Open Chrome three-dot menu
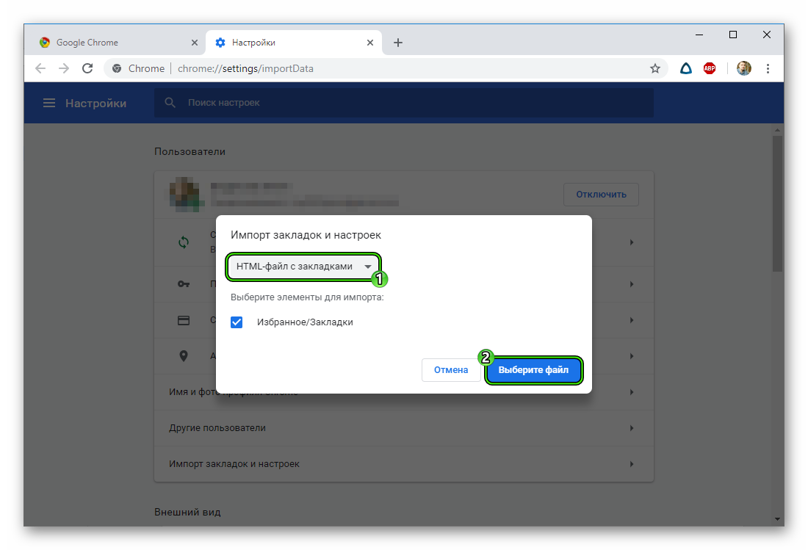808x550 pixels. pos(768,68)
